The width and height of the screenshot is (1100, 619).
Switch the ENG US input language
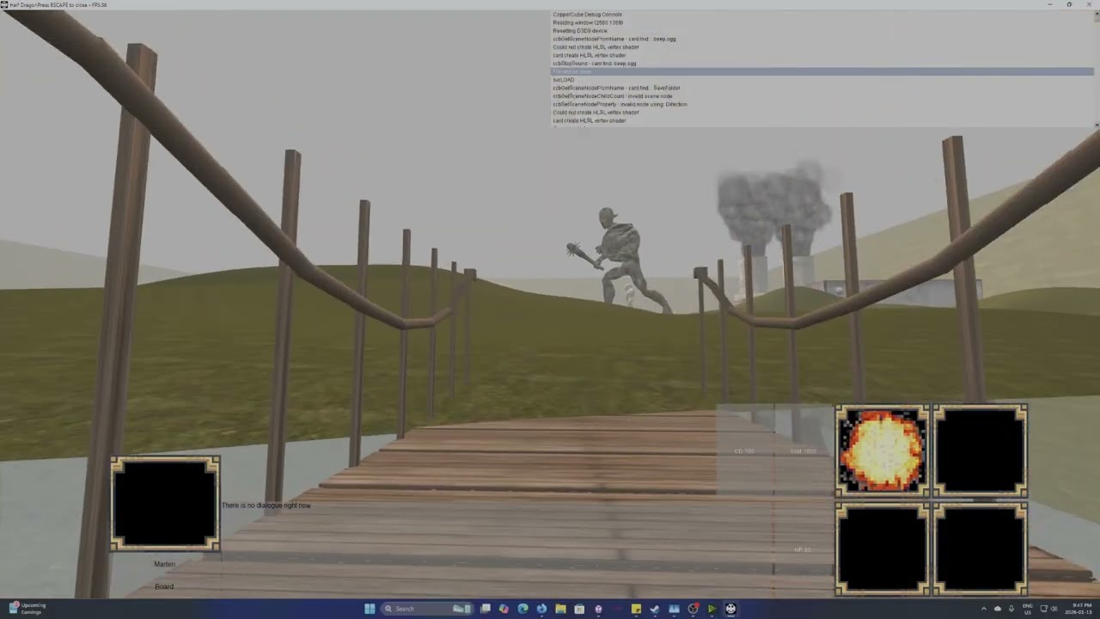pyautogui.click(x=1027, y=609)
